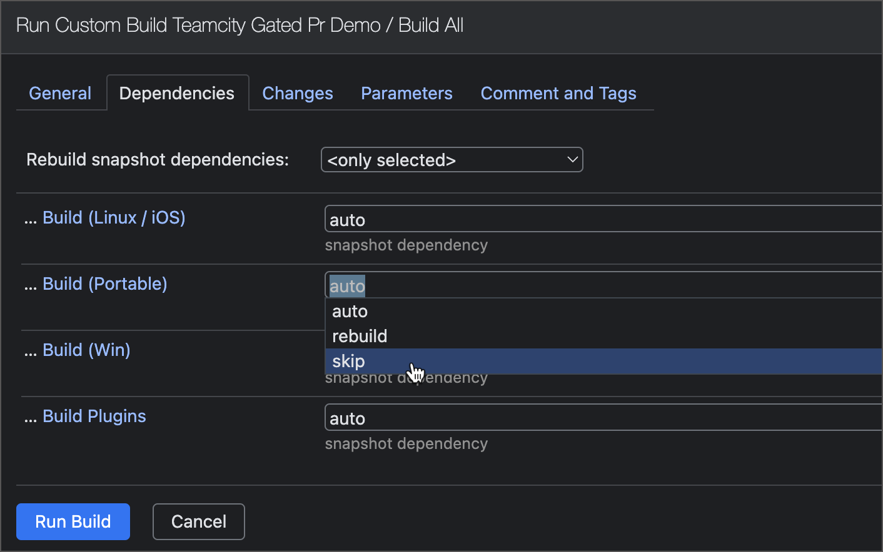Click the chevron arrow on the rebuild dropdown
883x552 pixels.
point(572,159)
